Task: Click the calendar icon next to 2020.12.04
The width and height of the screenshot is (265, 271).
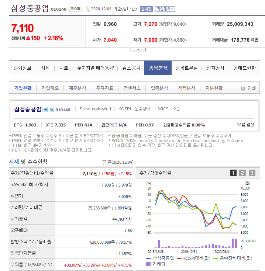Action: 88,9
